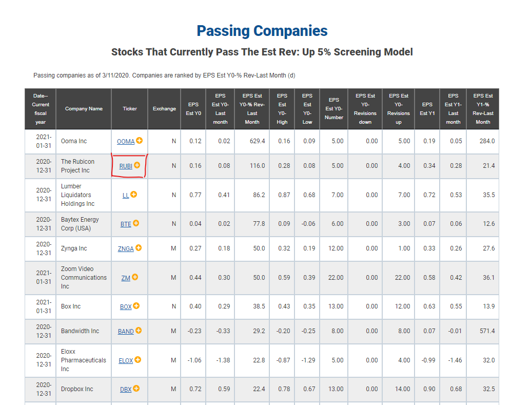Viewport: 531px width, 405px height.
Task: Click the orange plus icon beside OOMA
Action: (x=139, y=140)
